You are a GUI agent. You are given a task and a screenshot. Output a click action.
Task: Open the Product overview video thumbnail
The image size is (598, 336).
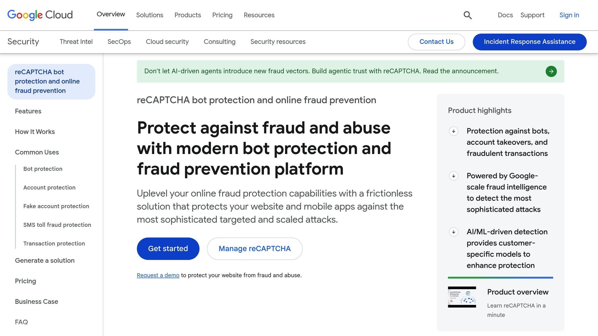(462, 297)
